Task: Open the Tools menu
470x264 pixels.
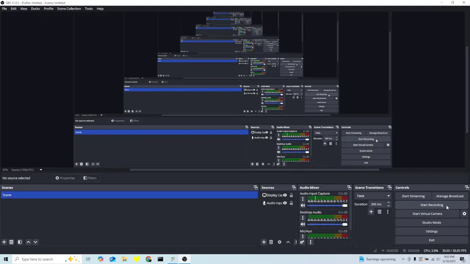Action: [89, 9]
